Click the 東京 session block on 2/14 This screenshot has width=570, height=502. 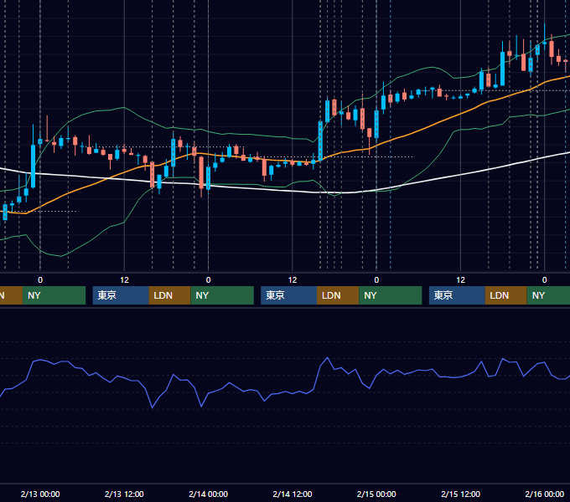pos(288,295)
